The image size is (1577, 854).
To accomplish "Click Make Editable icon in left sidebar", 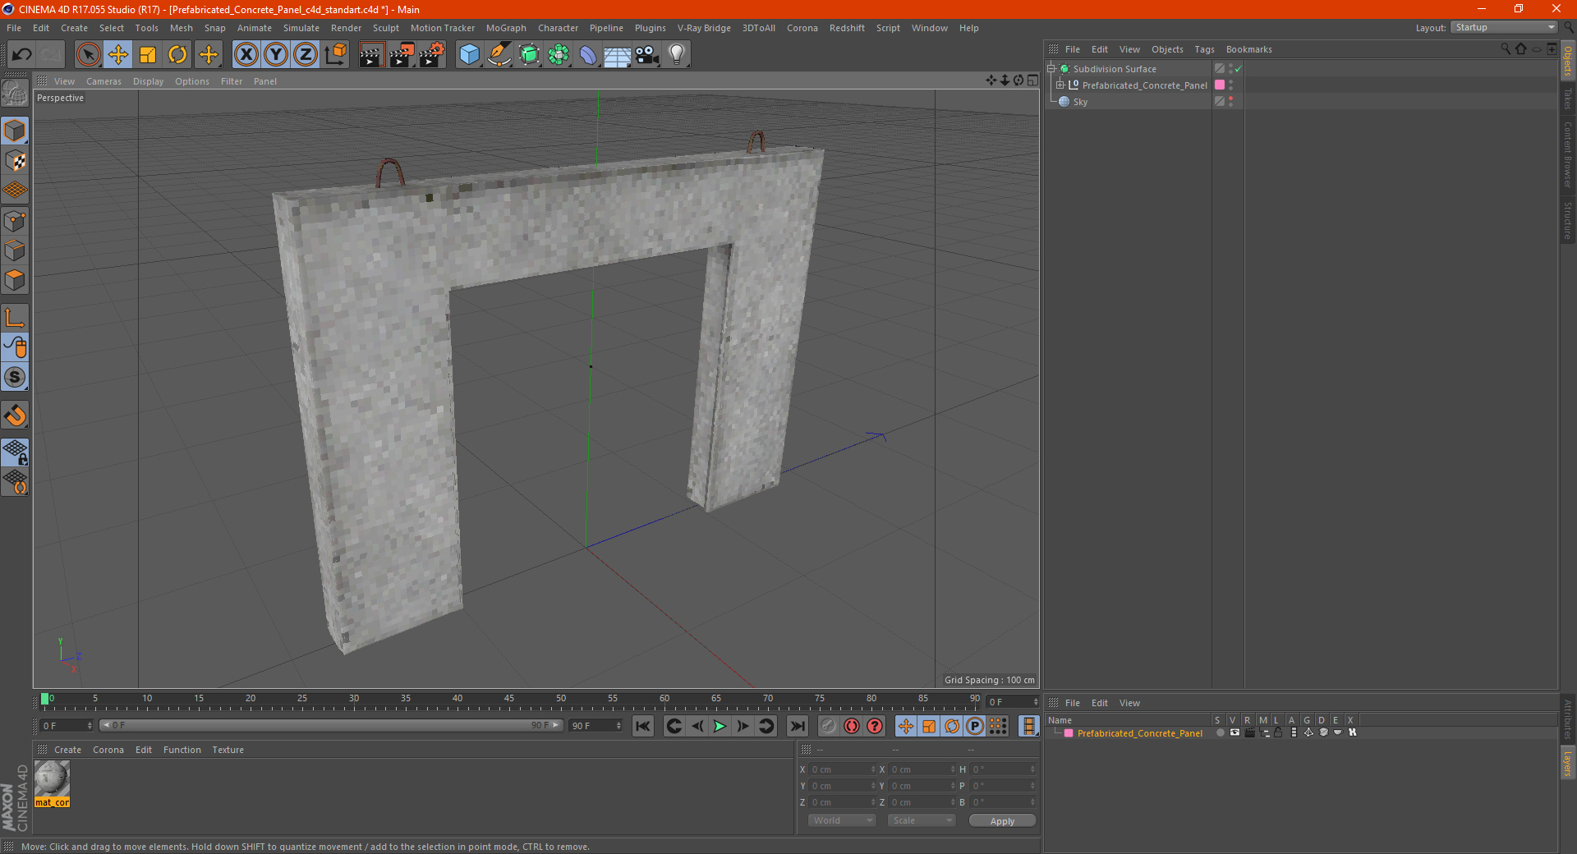I will [15, 93].
